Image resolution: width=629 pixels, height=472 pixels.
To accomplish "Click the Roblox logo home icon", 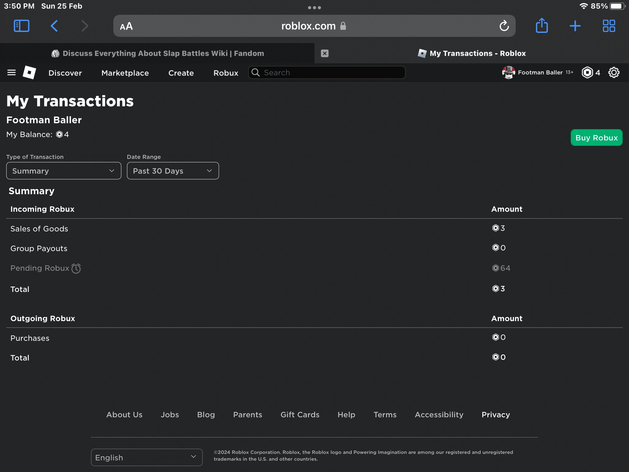I will coord(29,73).
